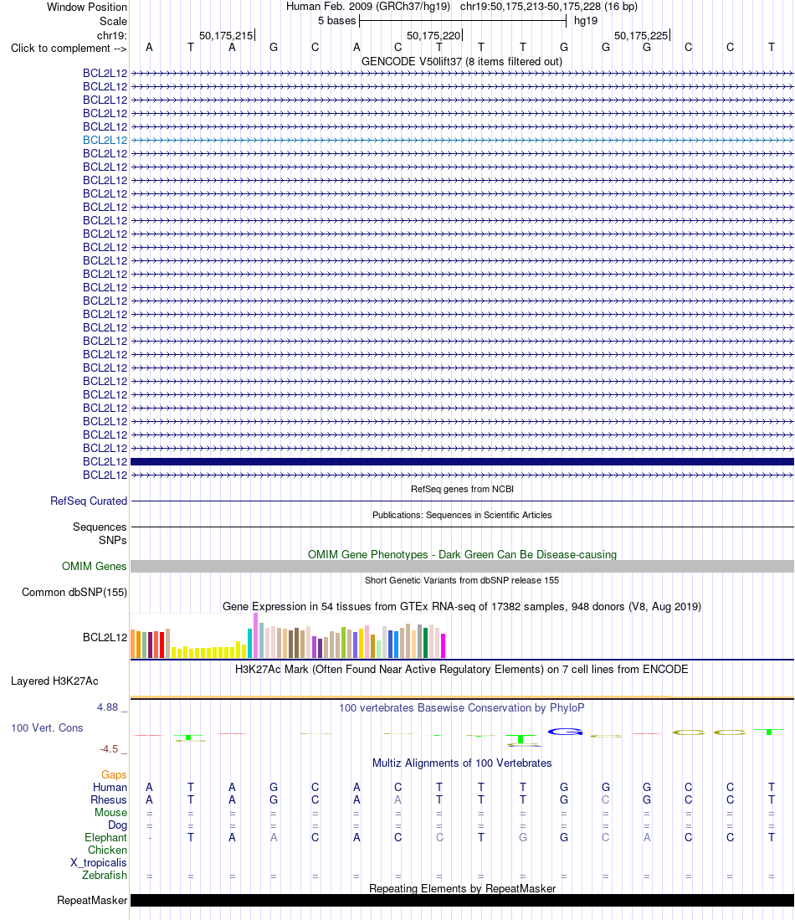This screenshot has width=795, height=920.
Task: Open 'H3K27Ac Mark' ENCODE track title
Action: pyautogui.click(x=462, y=670)
